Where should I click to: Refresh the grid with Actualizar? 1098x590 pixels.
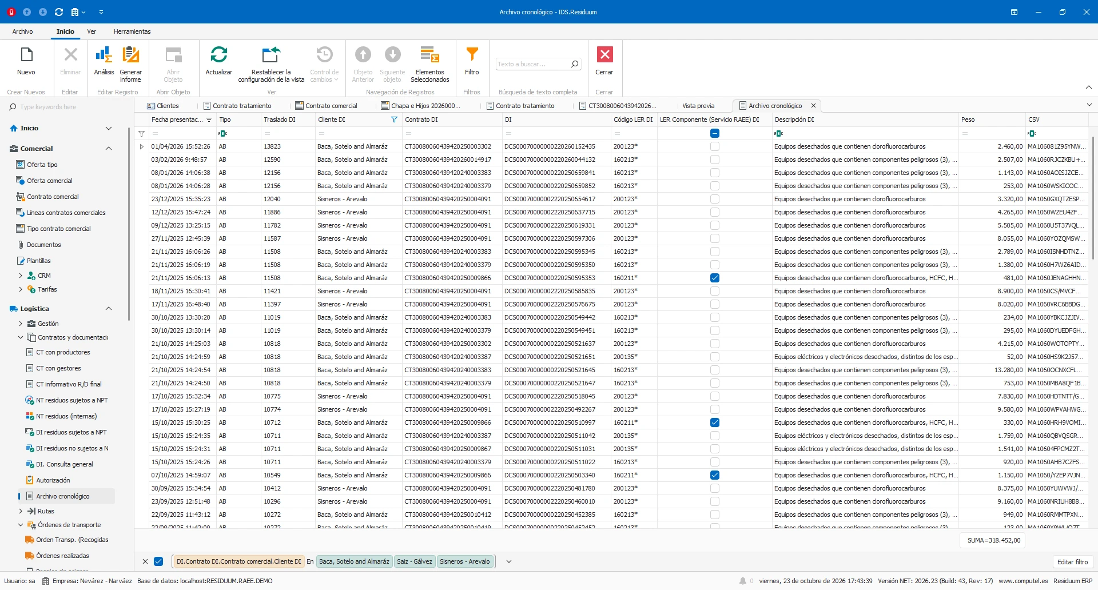click(x=218, y=55)
